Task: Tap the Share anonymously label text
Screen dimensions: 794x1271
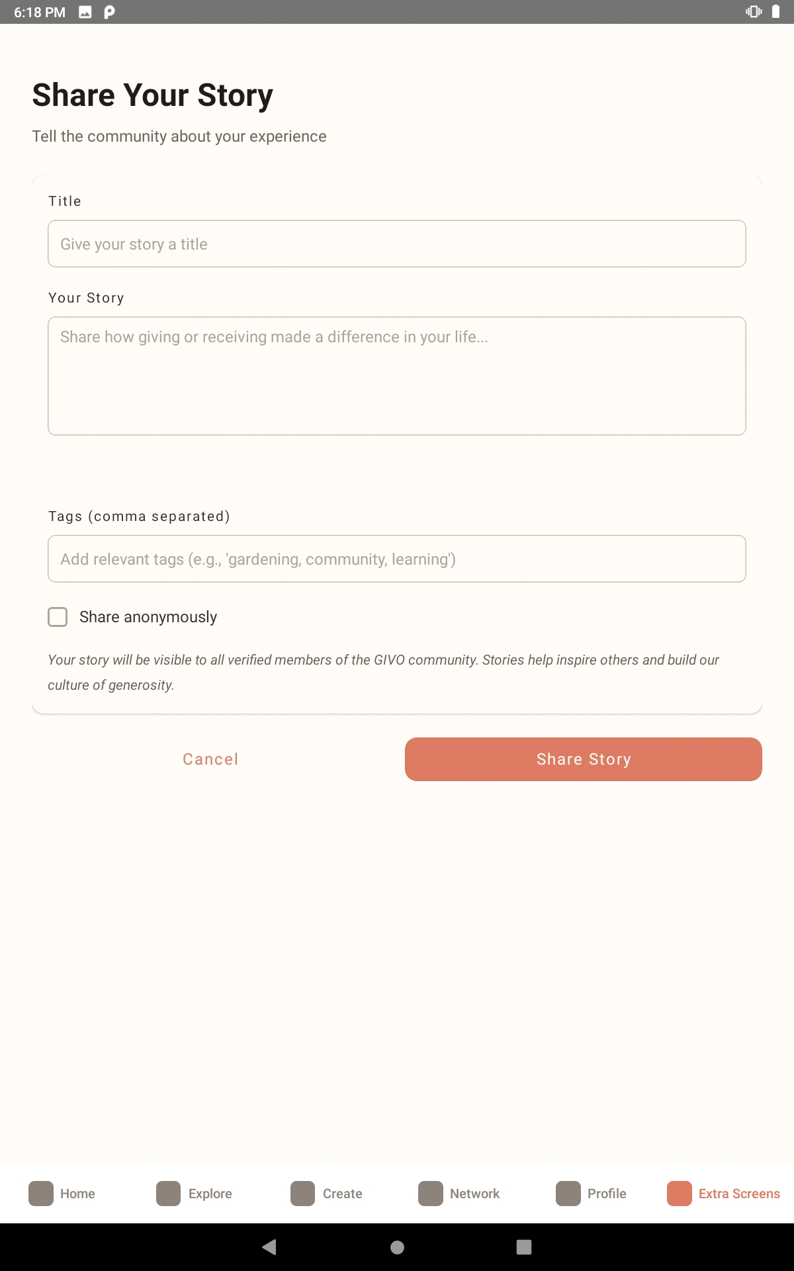Action: point(148,617)
